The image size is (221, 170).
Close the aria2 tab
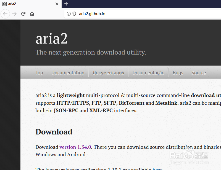click(57, 4)
